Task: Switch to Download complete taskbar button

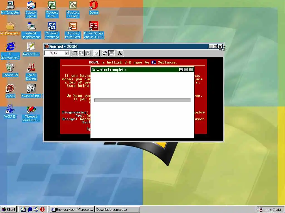Action: tap(118, 210)
